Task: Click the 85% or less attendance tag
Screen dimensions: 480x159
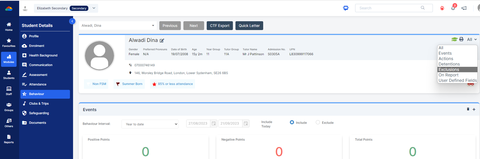Action: click(x=173, y=84)
